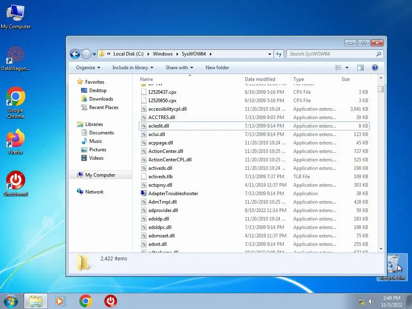Select My Computer desktop icon
412x309 pixels.
pos(16,17)
